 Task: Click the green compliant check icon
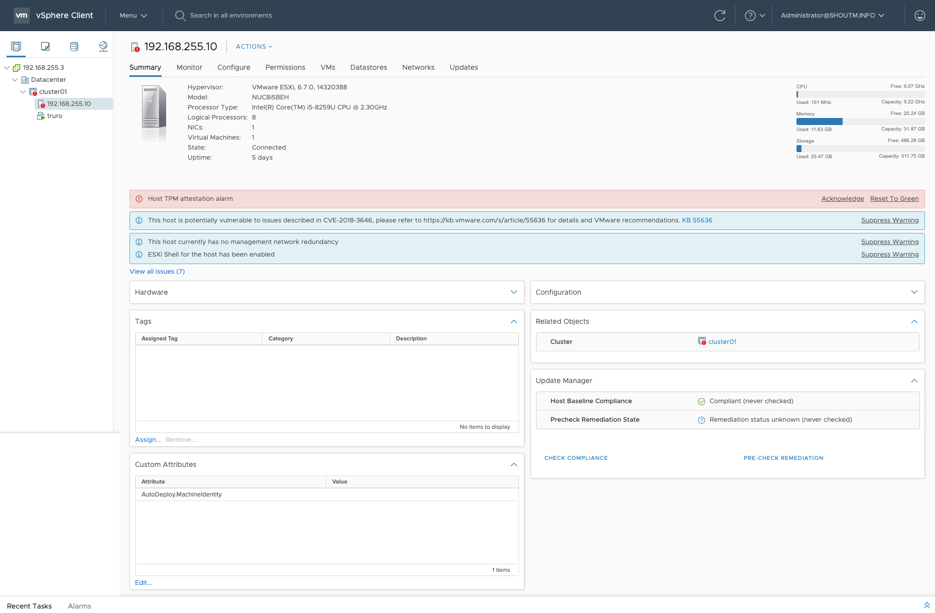(x=702, y=402)
